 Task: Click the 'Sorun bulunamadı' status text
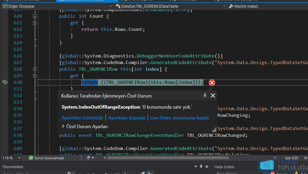coord(49,158)
